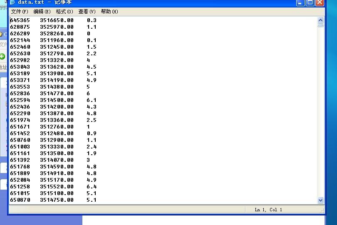Click the green back arrow in the background window
Screen dimensions: 337x225
[2, 57]
